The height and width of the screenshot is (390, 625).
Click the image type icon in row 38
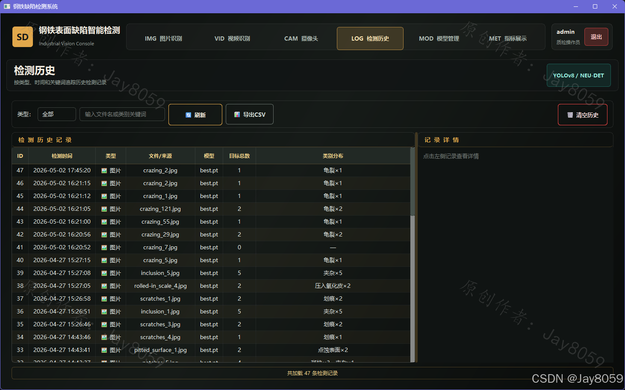(104, 286)
